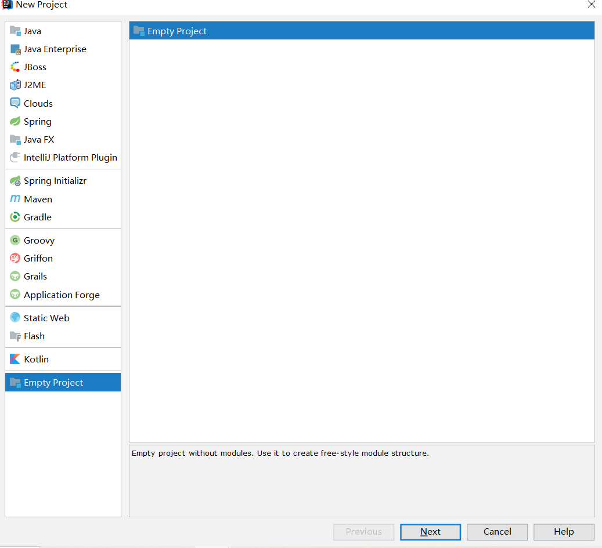This screenshot has width=602, height=548.
Task: Click the Groovy green G icon
Action: coord(15,240)
